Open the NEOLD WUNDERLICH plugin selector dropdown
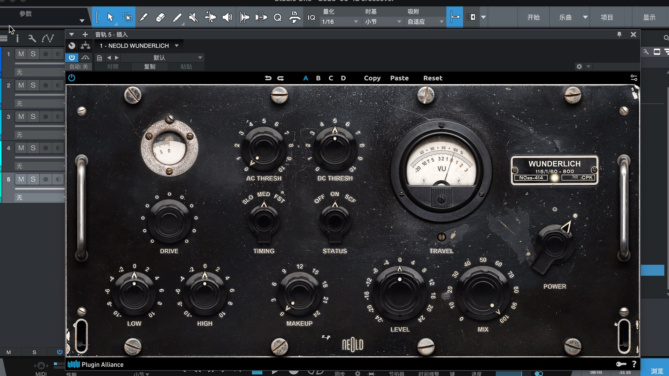669x376 pixels. pyautogui.click(x=139, y=46)
